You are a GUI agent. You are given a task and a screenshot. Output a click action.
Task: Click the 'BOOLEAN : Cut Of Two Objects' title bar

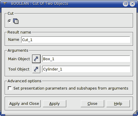(40, 4)
